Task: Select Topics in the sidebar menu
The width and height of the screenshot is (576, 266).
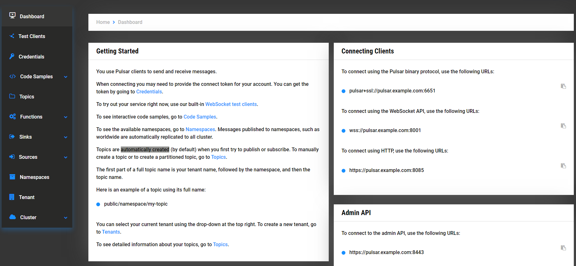Action: click(37, 97)
